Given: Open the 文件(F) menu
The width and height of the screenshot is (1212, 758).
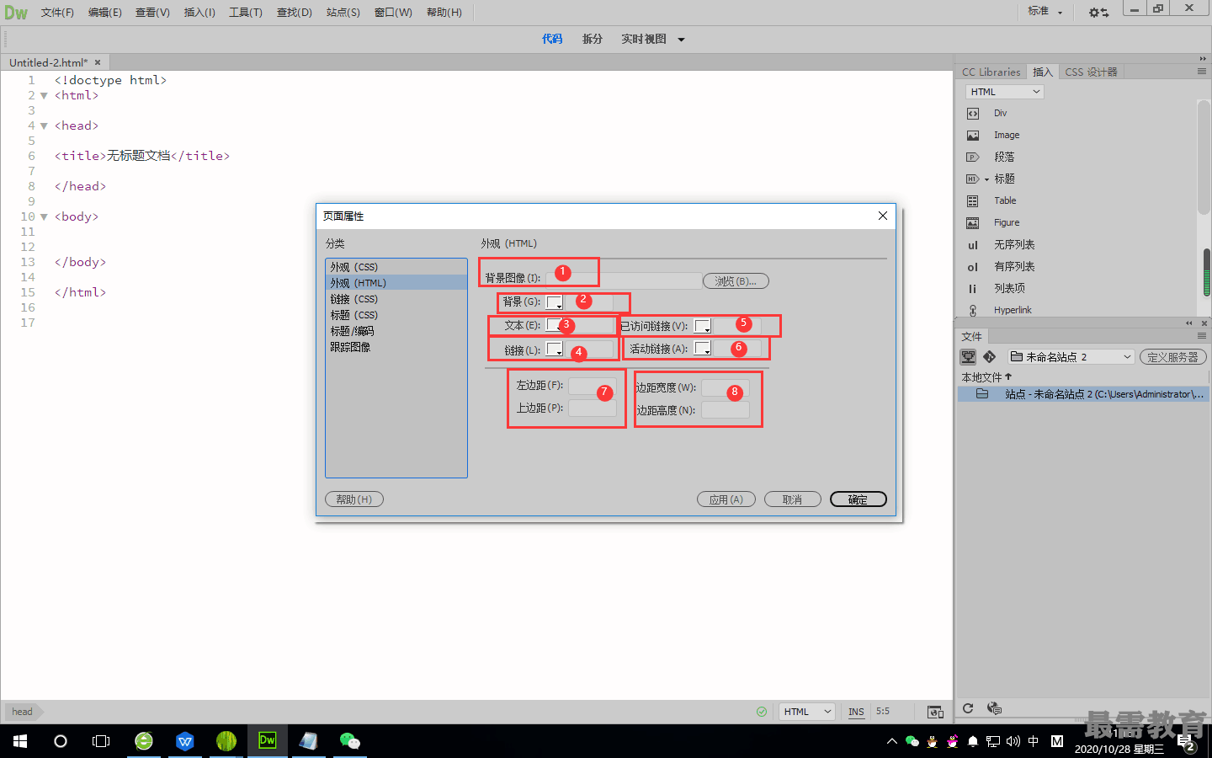Looking at the screenshot, I should click(x=57, y=13).
